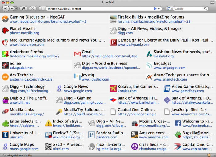Open the www.macrumors.com link
216x157 pixels.
click(x=27, y=44)
